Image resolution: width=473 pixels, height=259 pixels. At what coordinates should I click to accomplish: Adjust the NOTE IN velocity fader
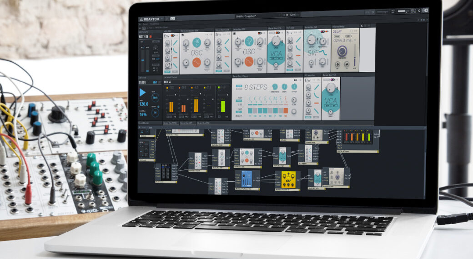(x=143, y=60)
